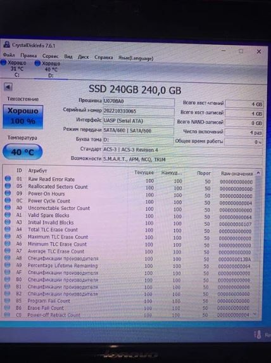The image size is (271, 363).
Task: Click the scroll up arrow of attribute list
Action: point(258,173)
